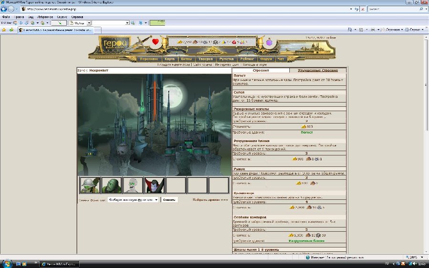This screenshot has width=429, height=268.
Task: Click the magnifier search icon
Action: pyautogui.click(x=421, y=9)
